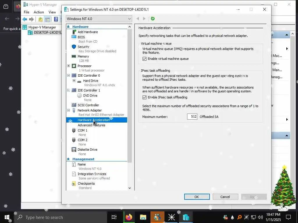Expand the Processor tree node

(69, 66)
